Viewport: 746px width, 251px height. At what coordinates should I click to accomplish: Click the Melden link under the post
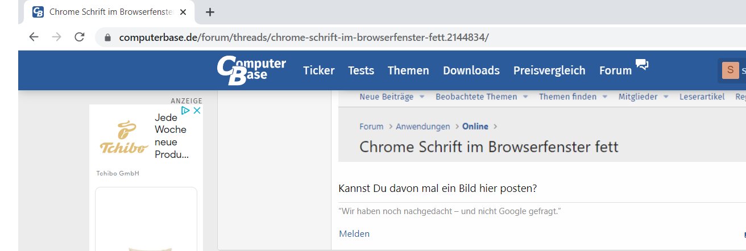(354, 233)
